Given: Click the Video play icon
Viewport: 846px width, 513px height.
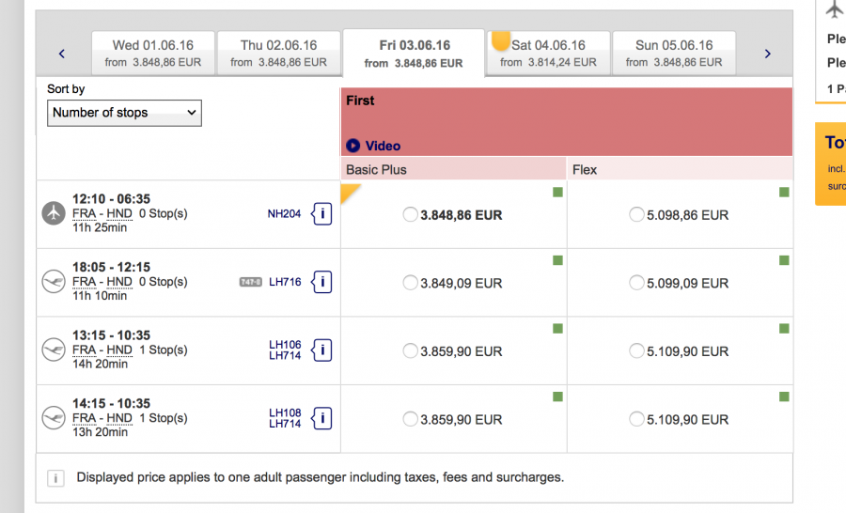Looking at the screenshot, I should click(353, 146).
